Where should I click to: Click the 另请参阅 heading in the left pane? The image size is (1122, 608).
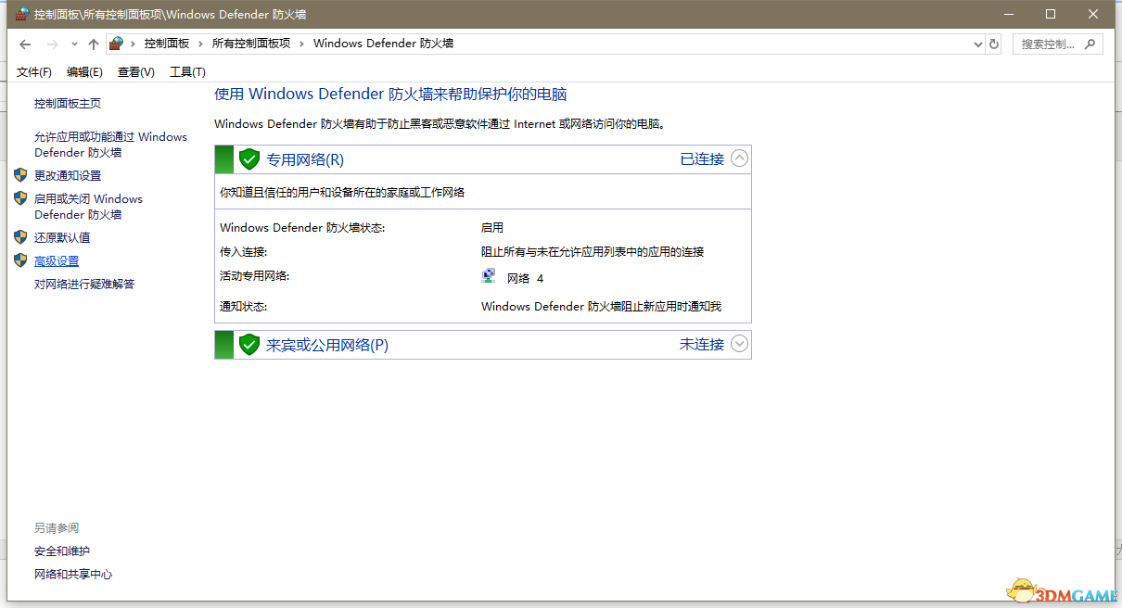pyautogui.click(x=57, y=528)
